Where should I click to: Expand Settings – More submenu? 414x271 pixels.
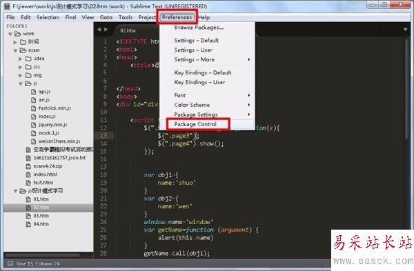point(195,59)
